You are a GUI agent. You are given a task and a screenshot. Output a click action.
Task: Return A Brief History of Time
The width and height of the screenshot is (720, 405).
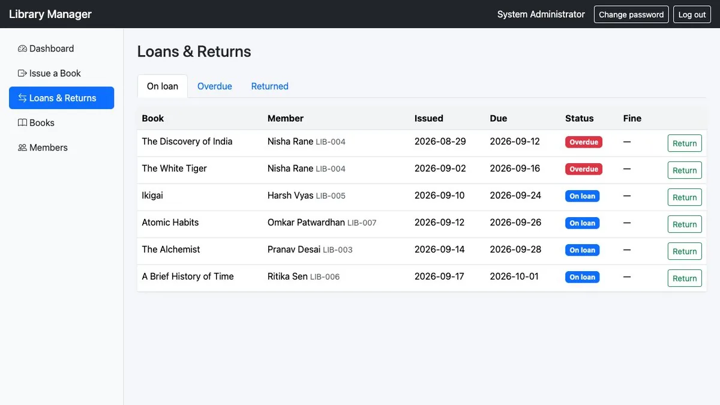[685, 278]
